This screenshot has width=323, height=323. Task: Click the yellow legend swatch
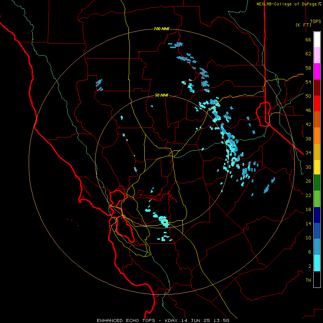(317, 167)
